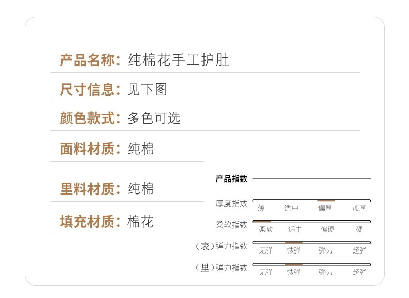
Task: Click the (里)弹力指数 lining elasticity slider bar
Action: tap(311, 264)
